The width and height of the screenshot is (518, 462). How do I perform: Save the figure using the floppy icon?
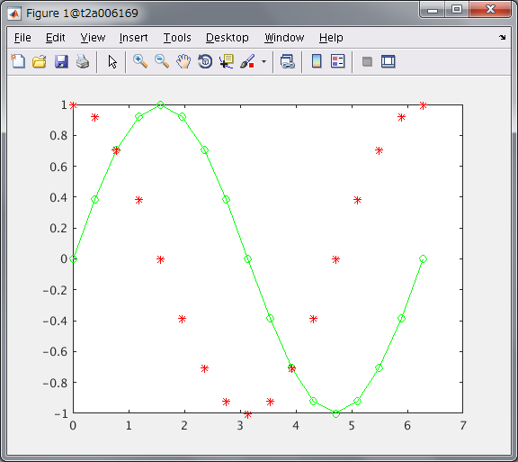click(61, 61)
